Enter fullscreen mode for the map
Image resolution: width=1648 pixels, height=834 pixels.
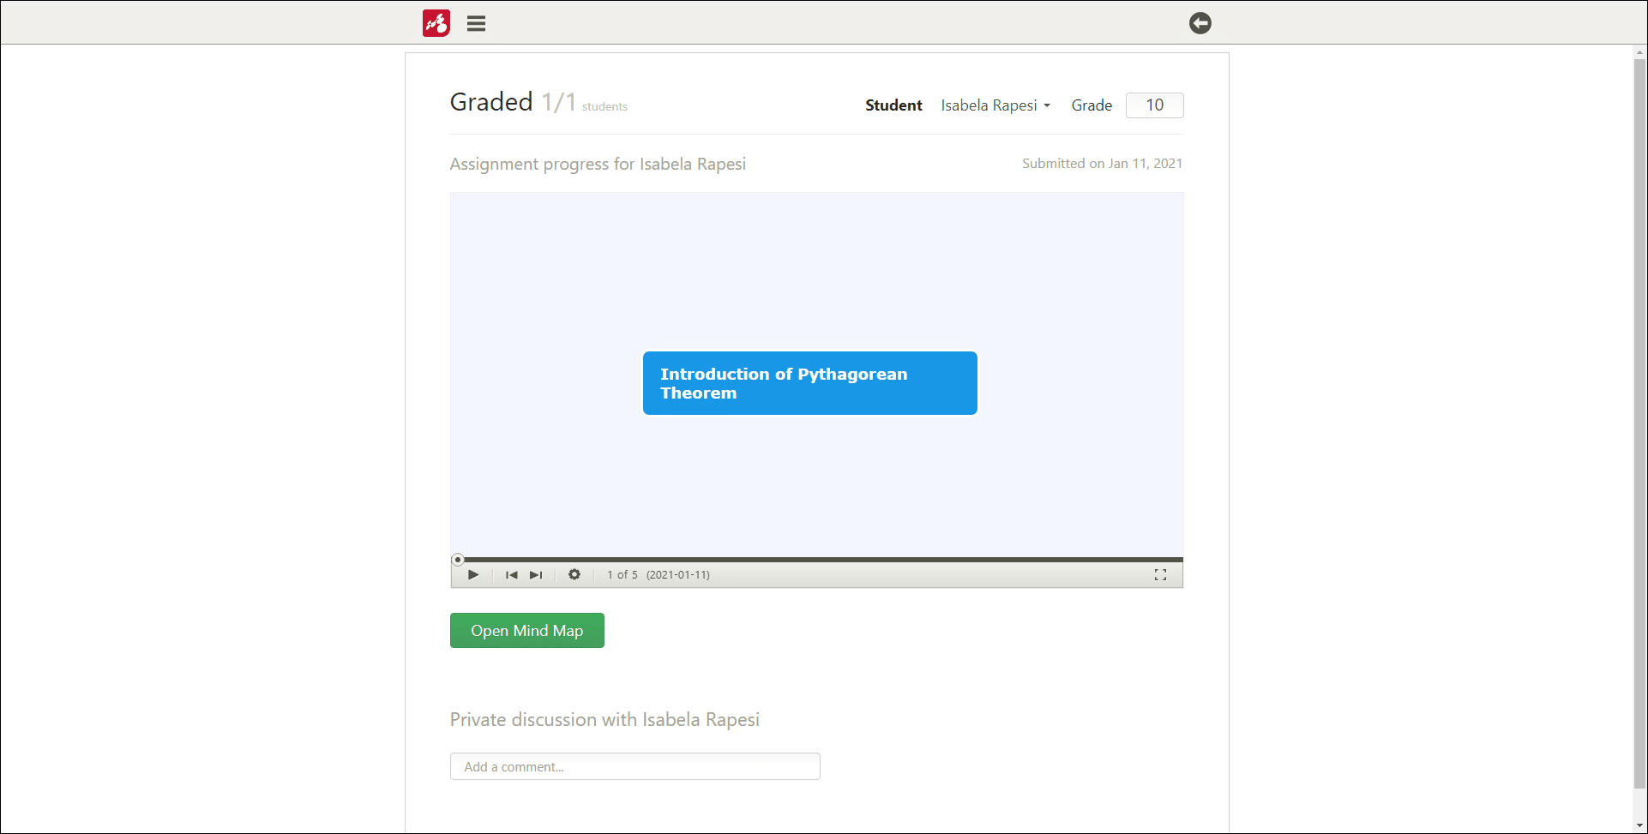pyautogui.click(x=1160, y=575)
